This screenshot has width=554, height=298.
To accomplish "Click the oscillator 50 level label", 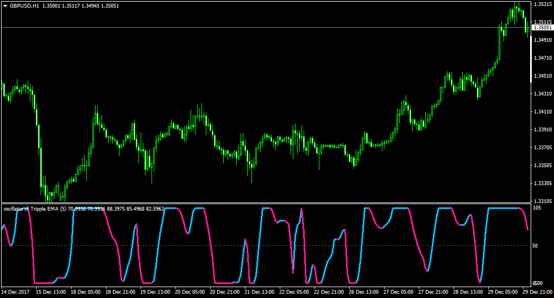I will click(536, 246).
